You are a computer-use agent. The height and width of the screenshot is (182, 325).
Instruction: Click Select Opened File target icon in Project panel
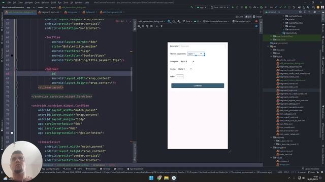300,12
